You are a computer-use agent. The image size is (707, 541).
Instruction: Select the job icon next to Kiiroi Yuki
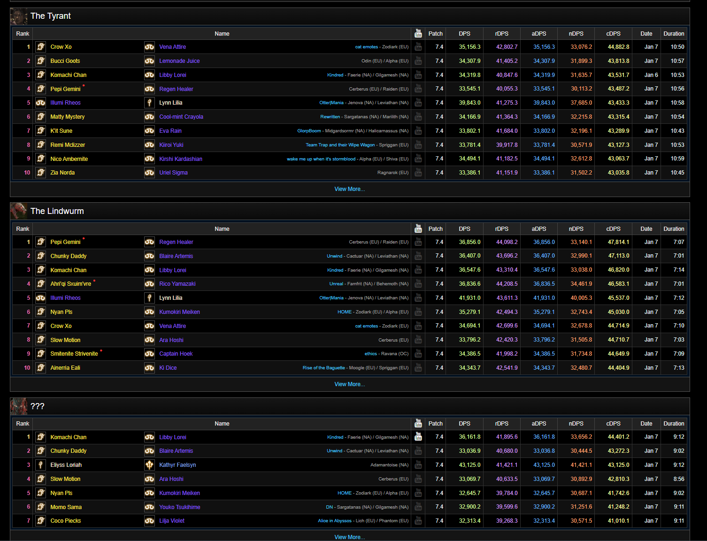[149, 145]
